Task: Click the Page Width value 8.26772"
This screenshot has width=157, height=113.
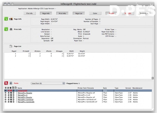Action: (x=54, y=19)
